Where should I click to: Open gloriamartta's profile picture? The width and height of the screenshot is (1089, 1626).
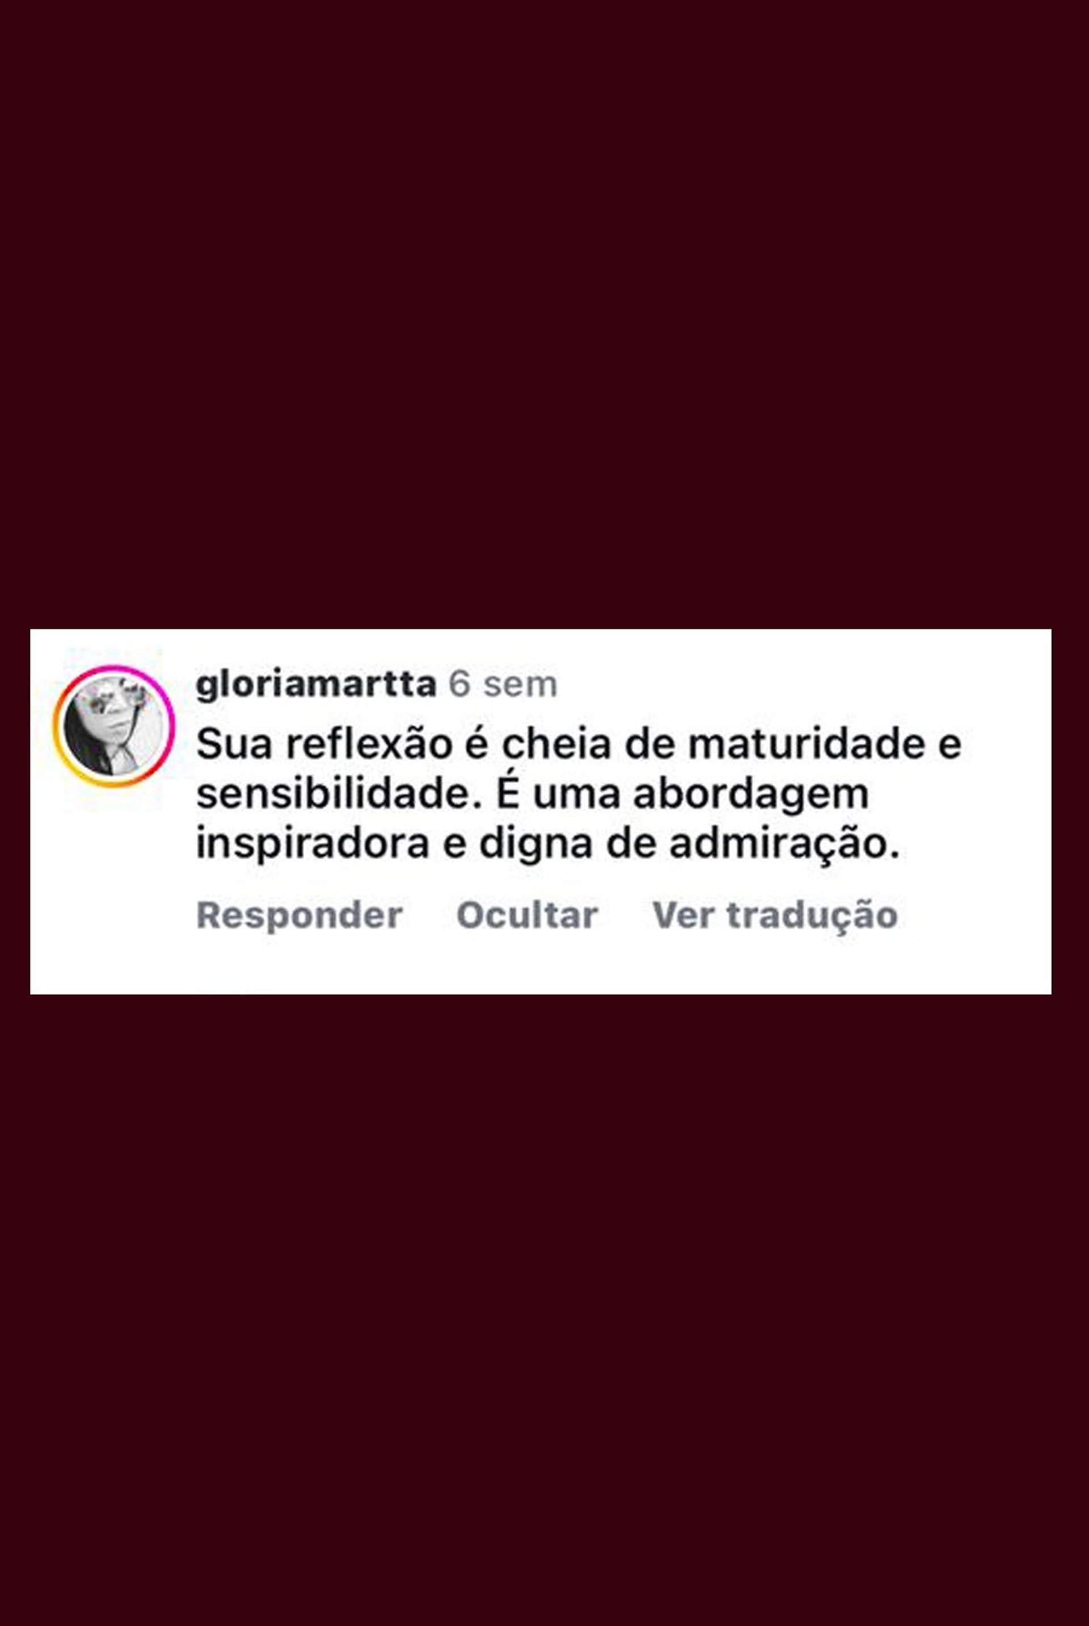coord(114,725)
